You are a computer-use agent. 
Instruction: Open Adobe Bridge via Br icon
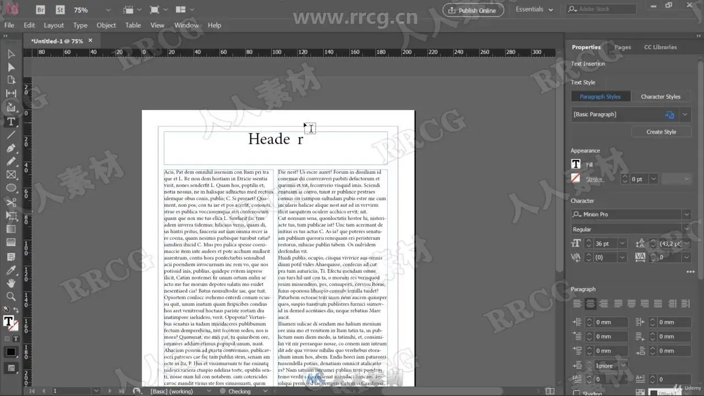click(x=41, y=10)
